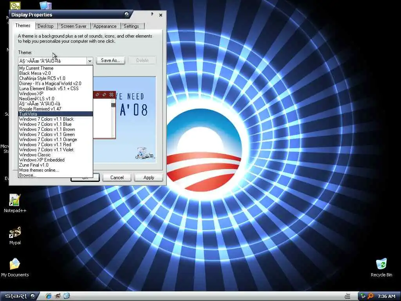Choose the highlighted TurkVista theme
Image resolution: width=401 pixels, height=301 pixels.
coord(56,114)
